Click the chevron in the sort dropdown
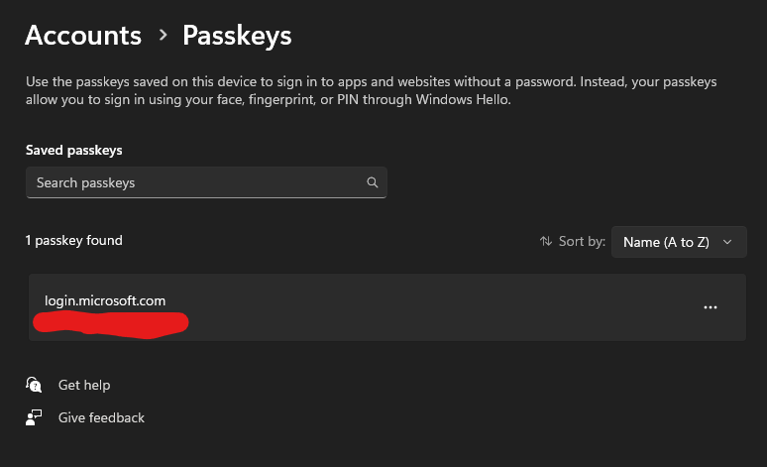The height and width of the screenshot is (467, 767). [728, 242]
